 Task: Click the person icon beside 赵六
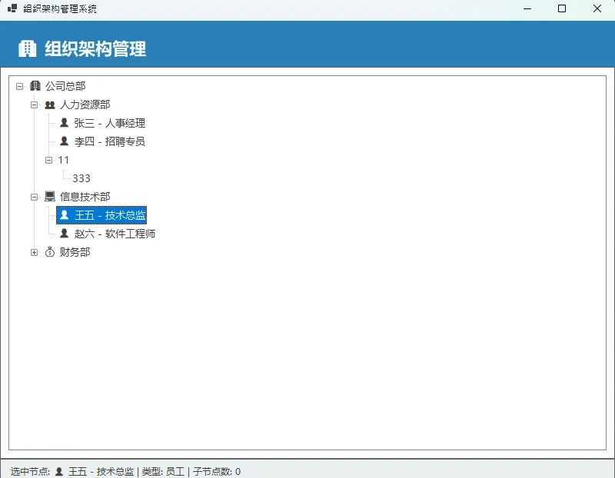click(65, 234)
